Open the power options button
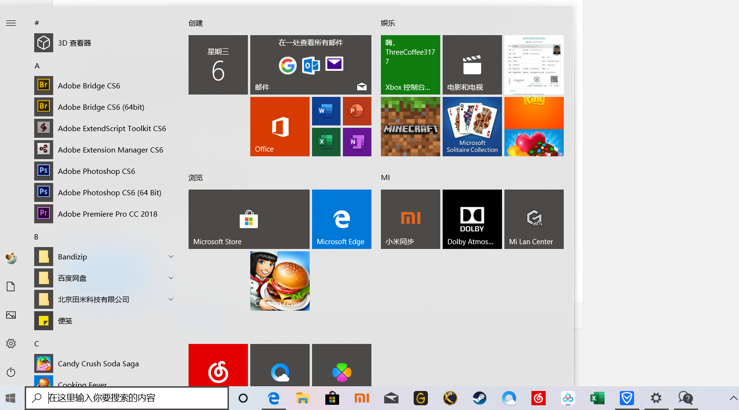 pyautogui.click(x=11, y=372)
